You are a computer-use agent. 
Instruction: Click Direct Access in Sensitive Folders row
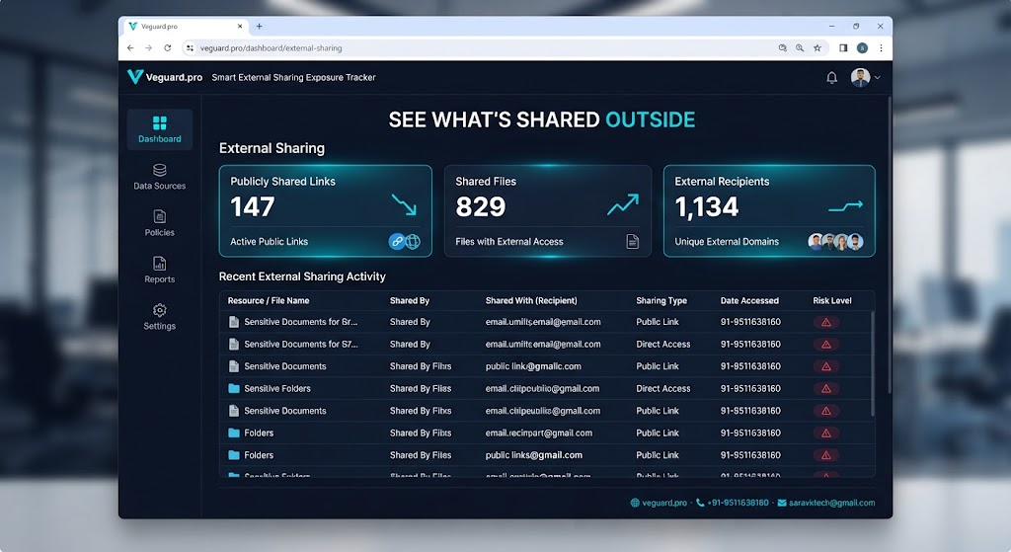[662, 389]
